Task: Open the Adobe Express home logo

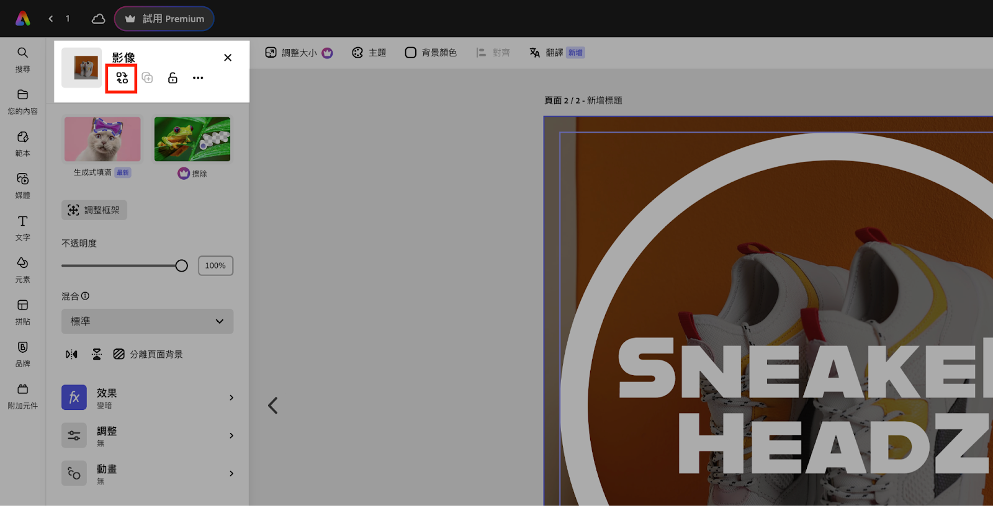Action: click(x=23, y=19)
